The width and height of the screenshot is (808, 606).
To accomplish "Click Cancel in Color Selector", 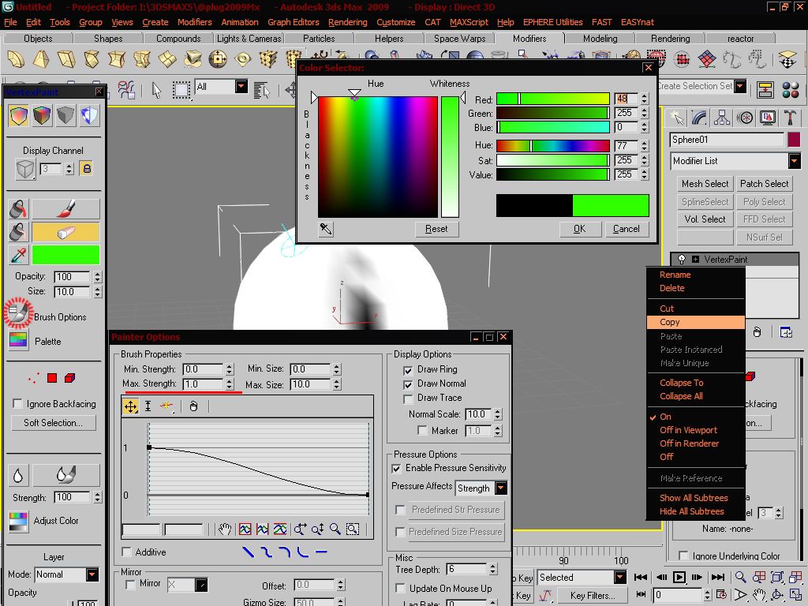I will pos(626,229).
